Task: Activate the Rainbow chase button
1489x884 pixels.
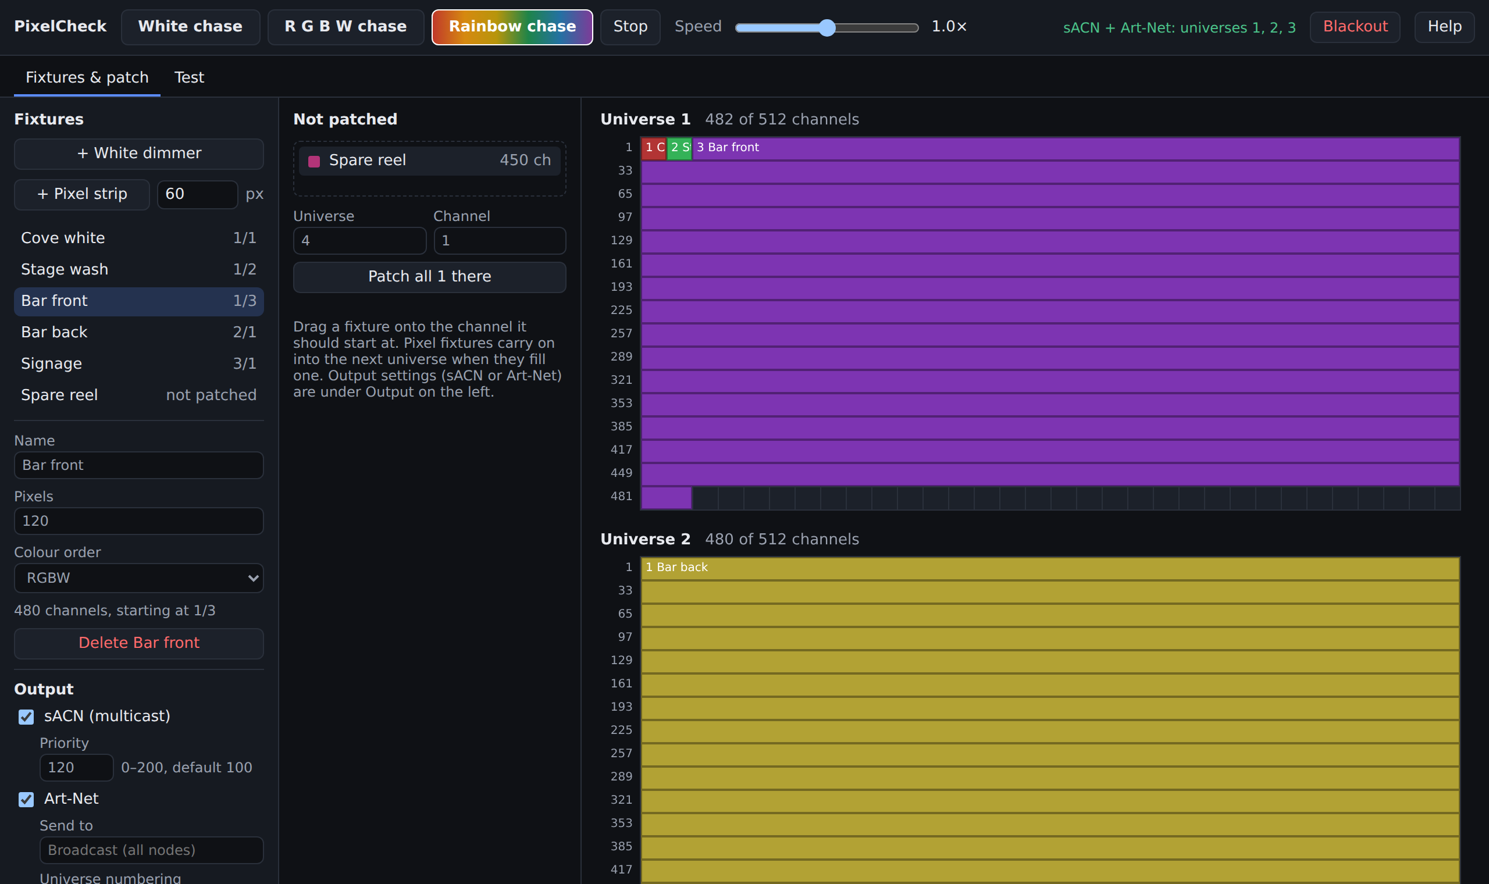Action: 512,27
